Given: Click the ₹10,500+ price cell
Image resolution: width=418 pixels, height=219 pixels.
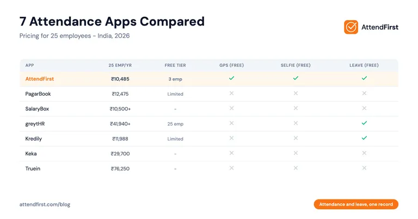Looking at the screenshot, I should click(x=120, y=109).
